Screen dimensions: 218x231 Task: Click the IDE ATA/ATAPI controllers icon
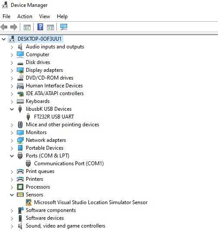coord(20,94)
